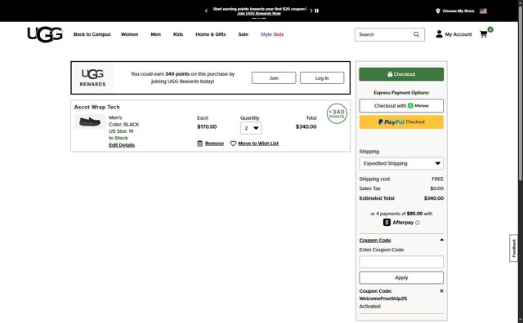The image size is (523, 323).
Task: Open Home & Gifts menu
Action: 211,34
